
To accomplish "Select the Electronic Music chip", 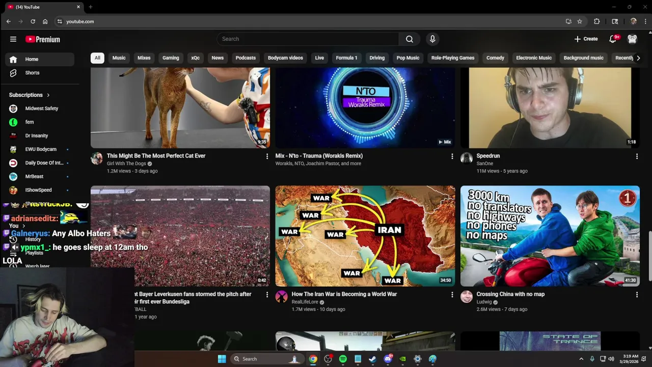I will pyautogui.click(x=534, y=58).
